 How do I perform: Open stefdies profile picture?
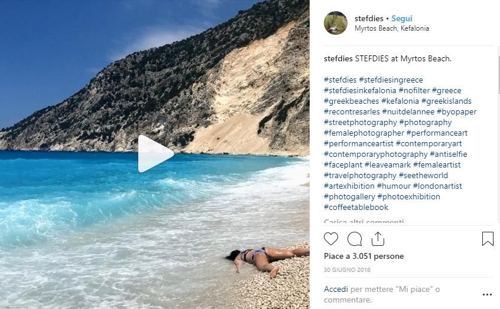click(x=336, y=23)
